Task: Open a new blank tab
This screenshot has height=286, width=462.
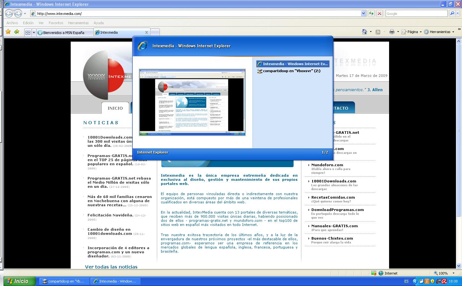Action: (x=155, y=32)
